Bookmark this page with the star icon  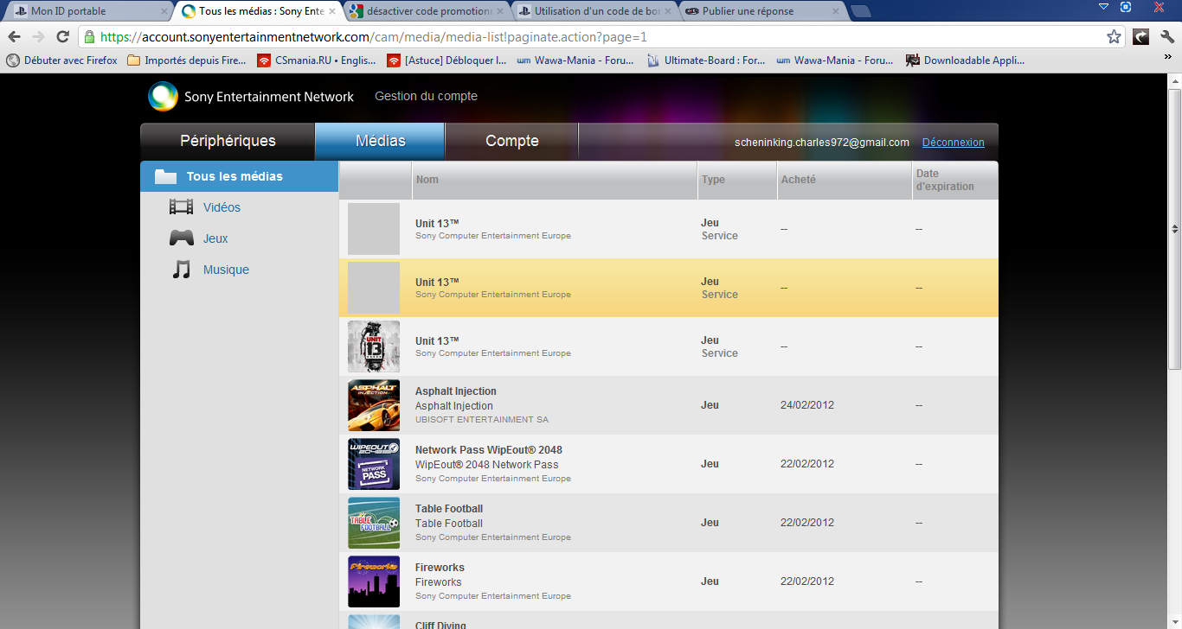[1114, 37]
